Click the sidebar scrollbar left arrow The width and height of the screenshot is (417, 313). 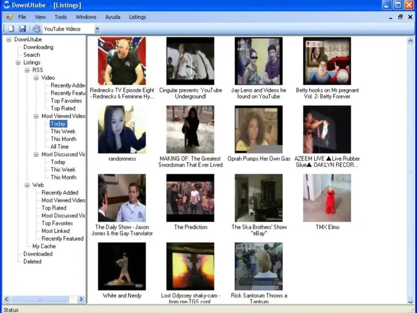pyautogui.click(x=7, y=299)
